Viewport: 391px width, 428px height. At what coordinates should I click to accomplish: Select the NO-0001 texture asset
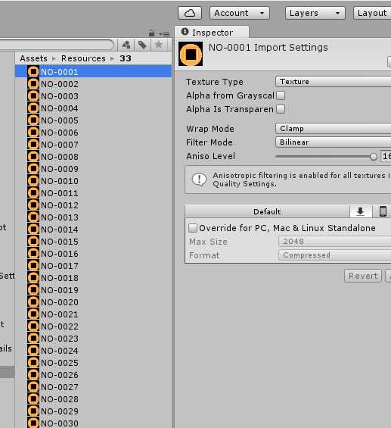94,72
